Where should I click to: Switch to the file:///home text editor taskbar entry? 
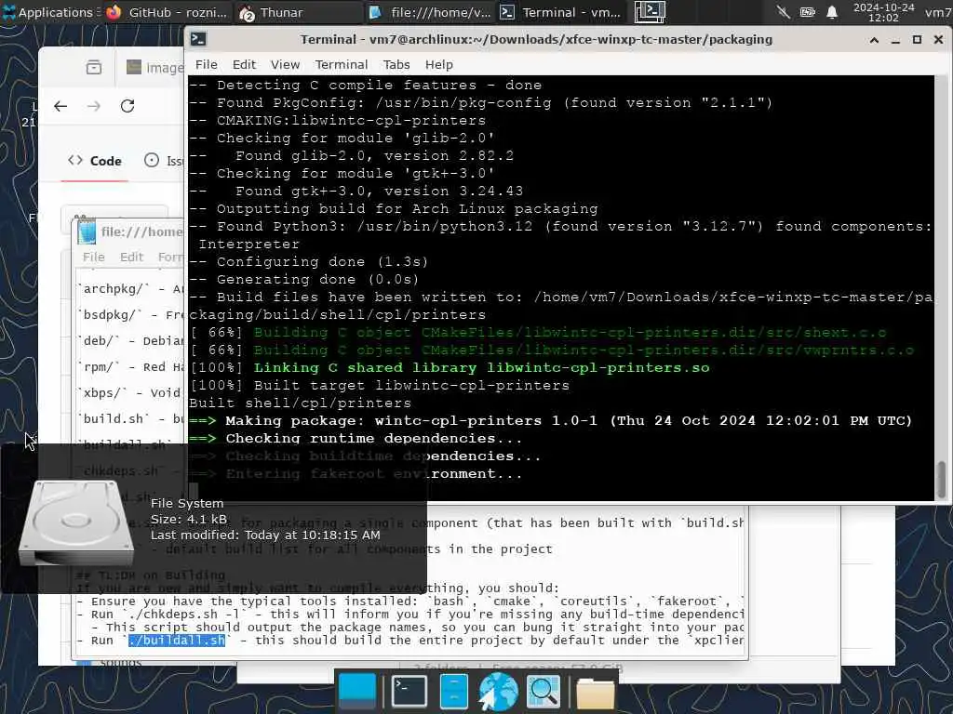tap(430, 12)
